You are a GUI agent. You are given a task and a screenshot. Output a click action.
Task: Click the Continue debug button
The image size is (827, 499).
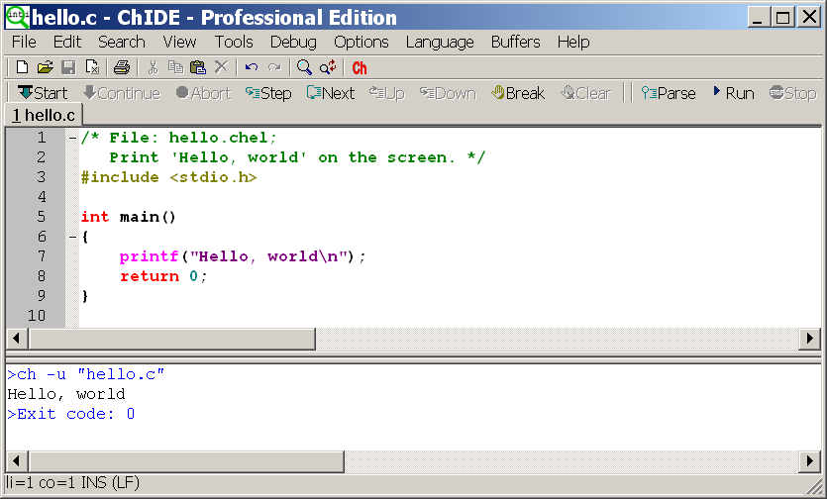coord(122,93)
